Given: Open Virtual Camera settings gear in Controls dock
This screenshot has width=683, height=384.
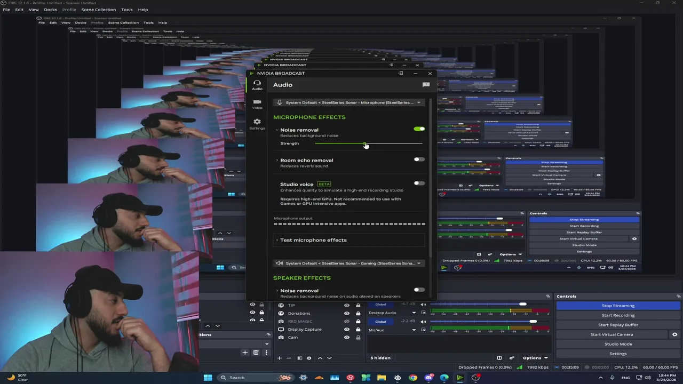Looking at the screenshot, I should coord(674,334).
